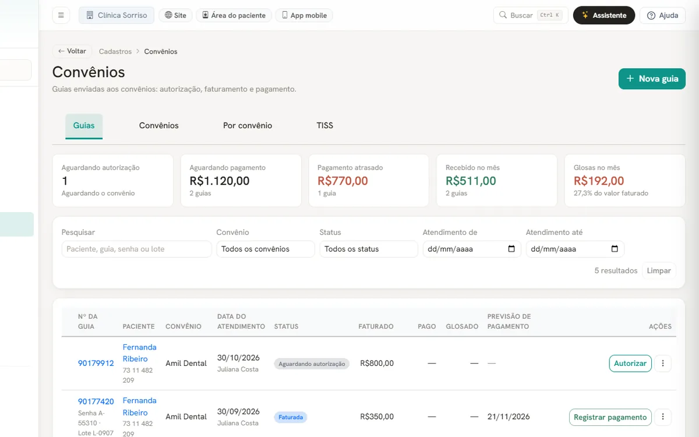Open more actions for guia 90177420
Image resolution: width=699 pixels, height=437 pixels.
663,417
